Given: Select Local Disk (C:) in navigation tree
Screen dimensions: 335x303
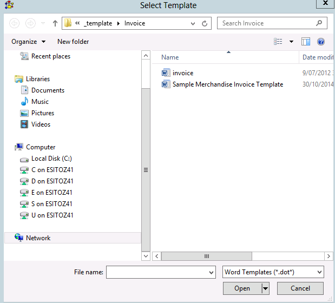Looking at the screenshot, I should [x=51, y=159].
